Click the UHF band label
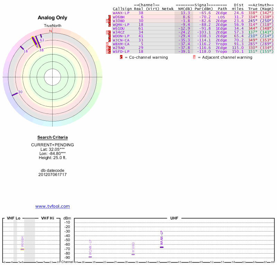The width and height of the screenshot is (277, 265). tap(174, 218)
